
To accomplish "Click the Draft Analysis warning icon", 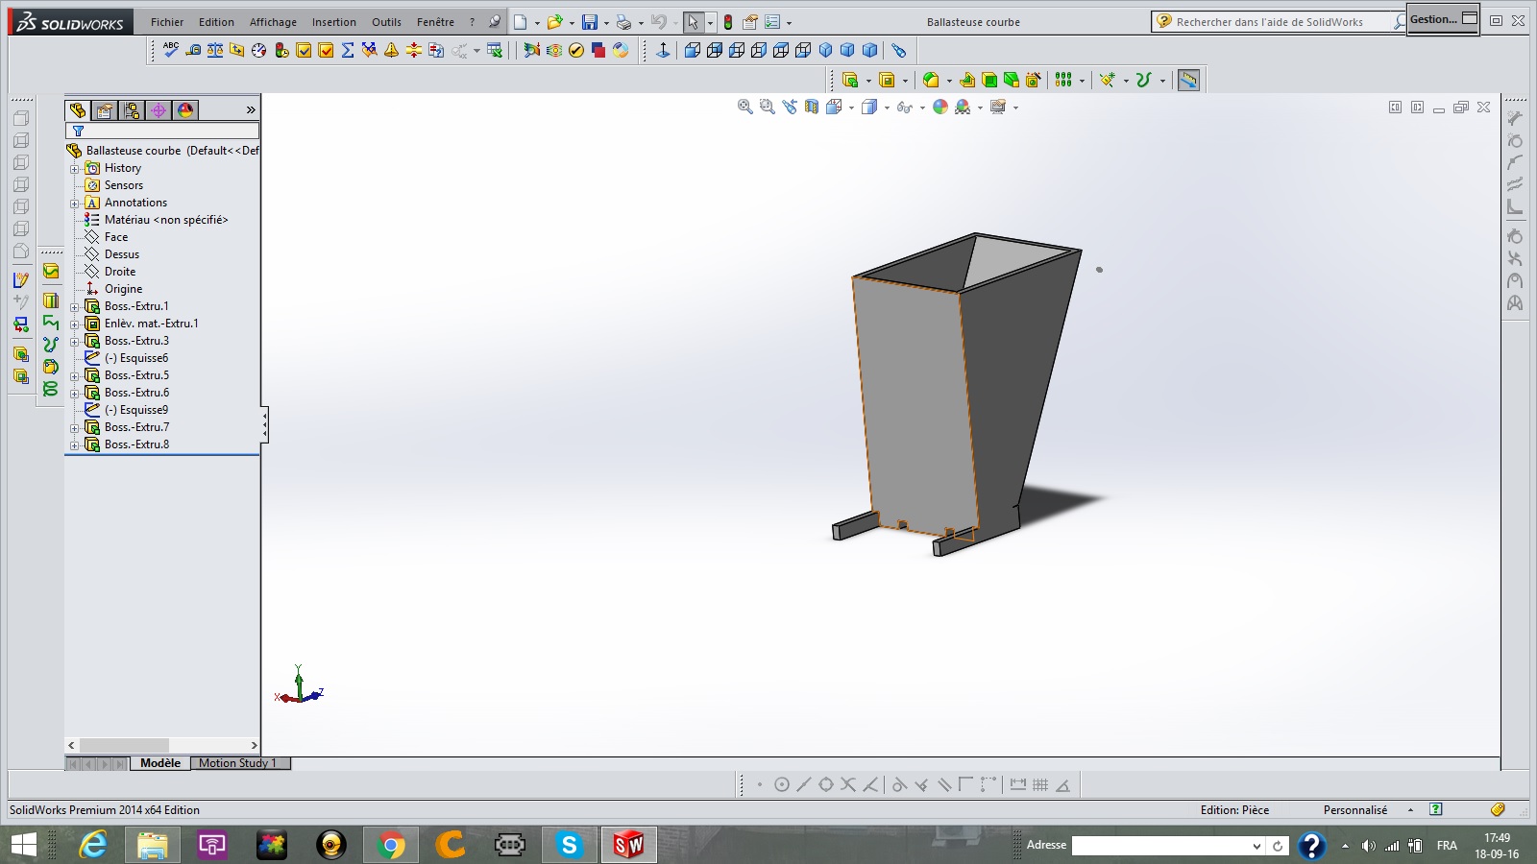I will [x=391, y=50].
